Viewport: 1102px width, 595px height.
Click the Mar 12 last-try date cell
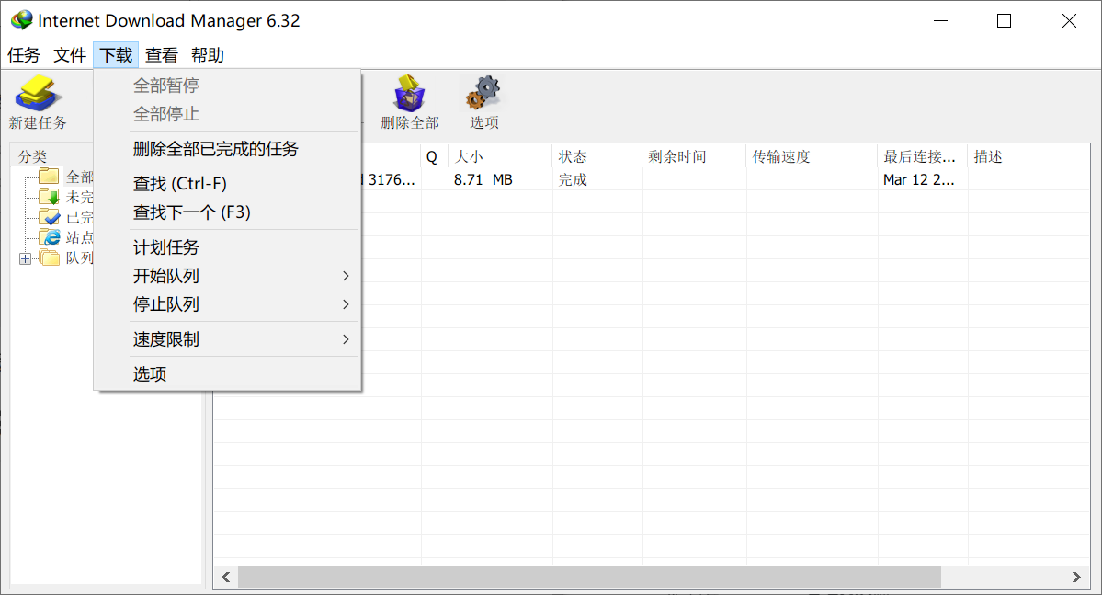[918, 180]
